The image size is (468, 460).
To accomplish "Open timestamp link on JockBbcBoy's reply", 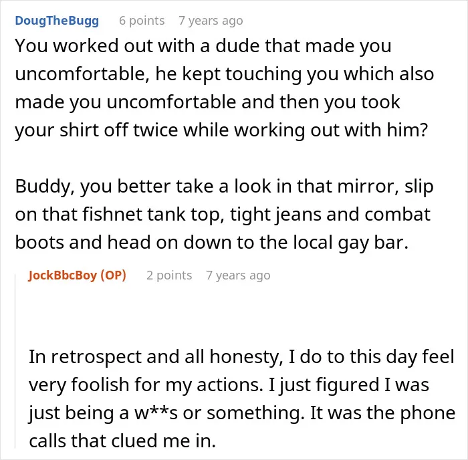I will [x=238, y=275].
